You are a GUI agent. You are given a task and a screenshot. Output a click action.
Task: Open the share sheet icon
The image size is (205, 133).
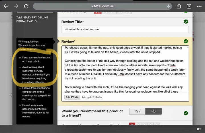179,6
